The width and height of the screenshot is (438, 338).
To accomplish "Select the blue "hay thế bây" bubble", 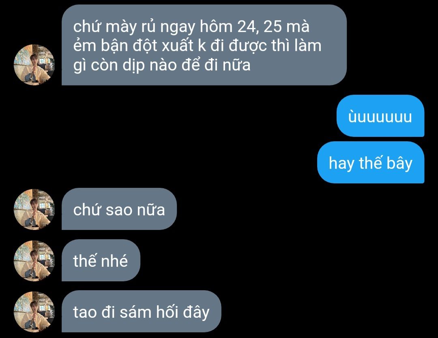I will (x=371, y=162).
